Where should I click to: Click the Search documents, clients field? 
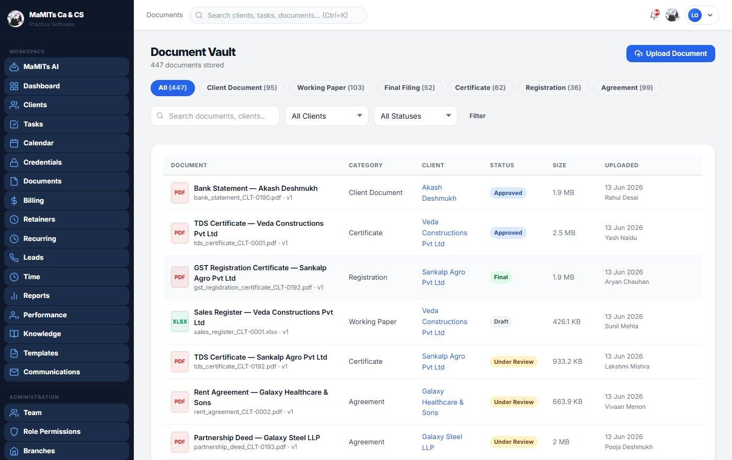pos(215,116)
